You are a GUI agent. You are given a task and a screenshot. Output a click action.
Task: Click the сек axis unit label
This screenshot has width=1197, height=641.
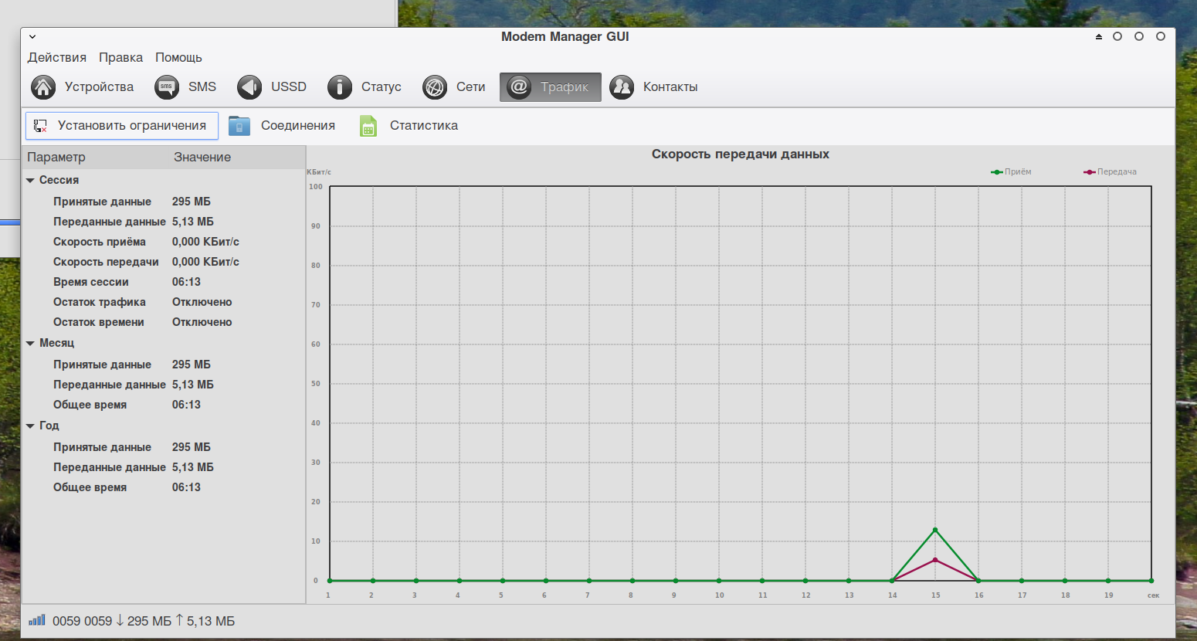click(x=1153, y=595)
